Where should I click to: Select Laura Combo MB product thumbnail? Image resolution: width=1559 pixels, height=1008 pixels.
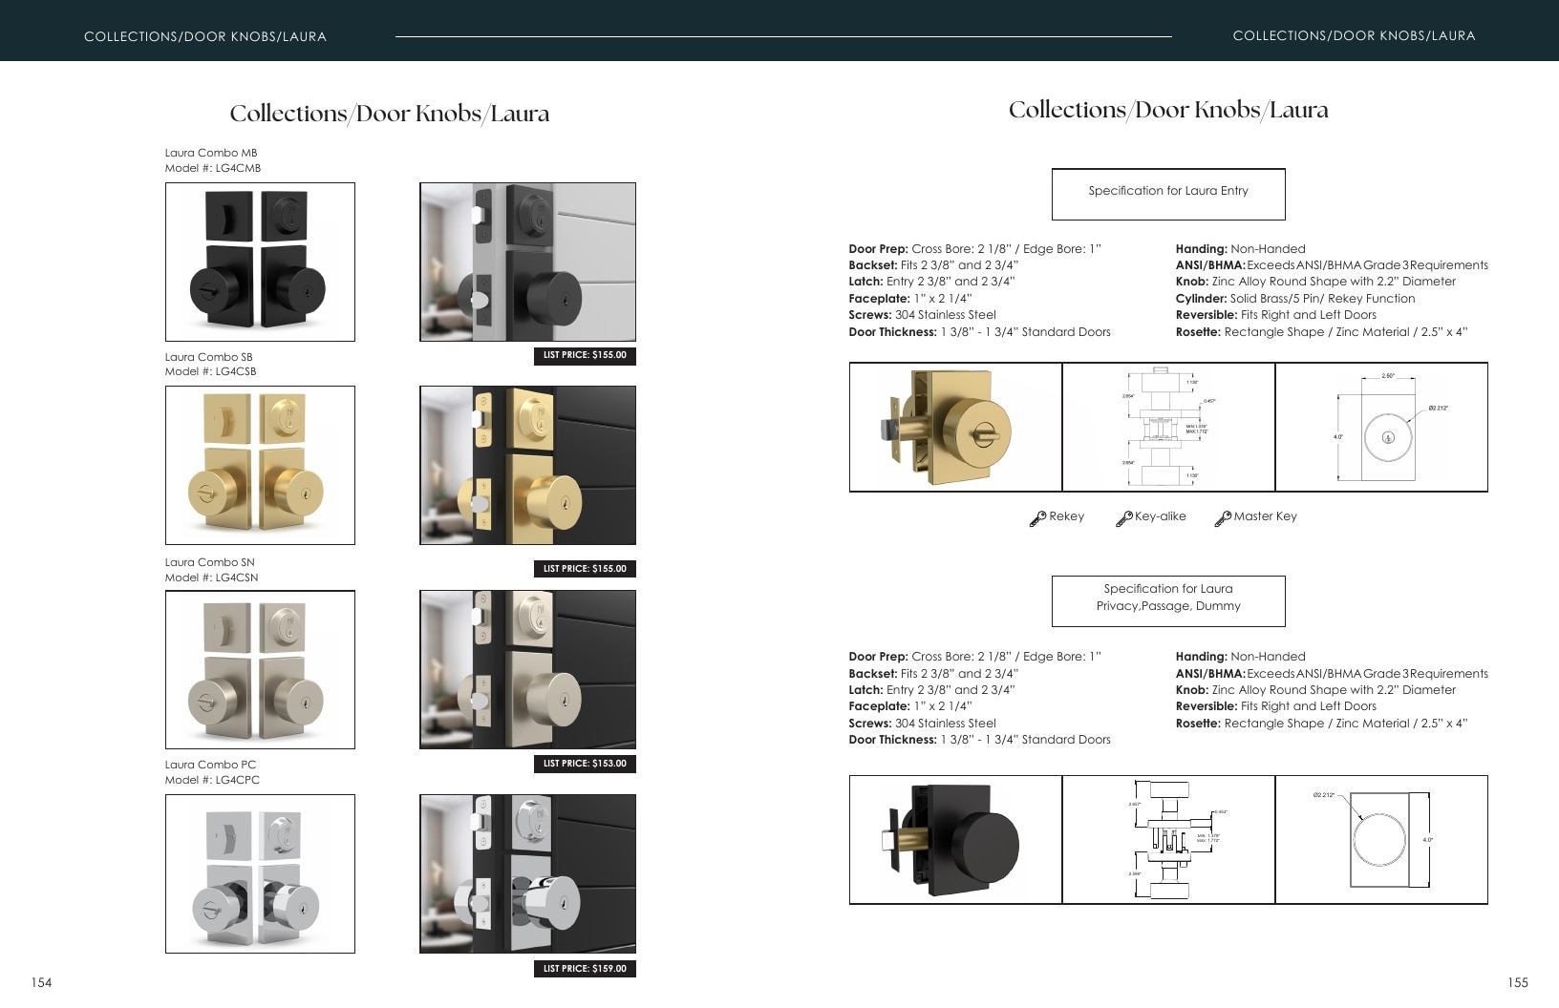click(x=260, y=262)
